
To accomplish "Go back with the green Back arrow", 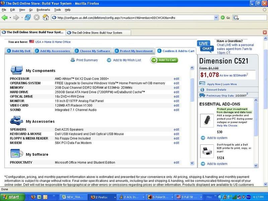I will 4,17.
